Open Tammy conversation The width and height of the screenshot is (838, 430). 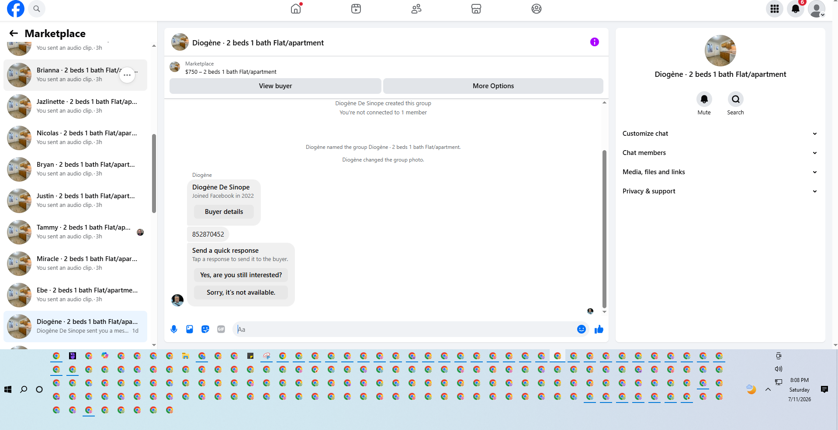point(75,232)
